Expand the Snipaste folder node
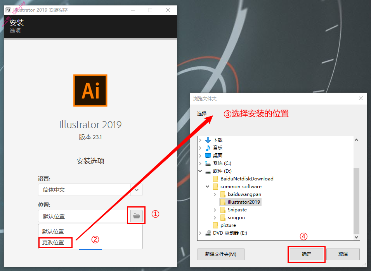The image size is (371, 271). [215, 210]
